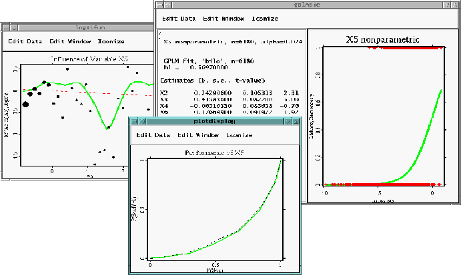Screen dimensions: 461x275
Task: Click the red dashed line in logit.fun plot
Action: 88,92
